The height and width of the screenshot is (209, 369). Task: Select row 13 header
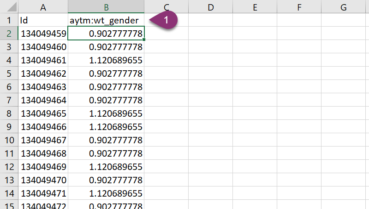pos(9,180)
